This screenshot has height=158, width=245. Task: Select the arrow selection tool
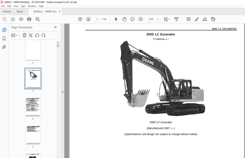point(116,19)
